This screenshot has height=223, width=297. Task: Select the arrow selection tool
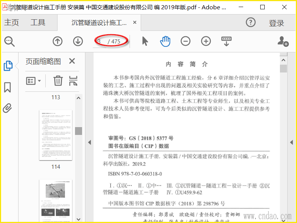[x=145, y=41]
